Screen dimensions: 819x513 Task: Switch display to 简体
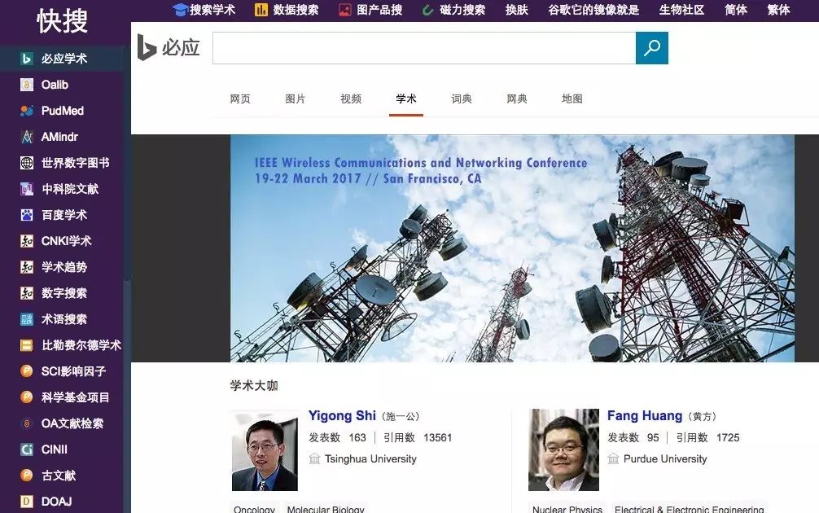735,11
